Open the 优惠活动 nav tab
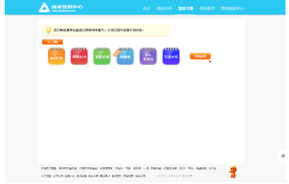The width and height of the screenshot is (289, 184). [x=164, y=9]
